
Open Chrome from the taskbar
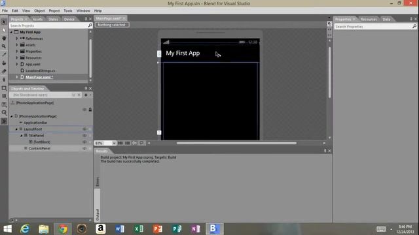pyautogui.click(x=63, y=229)
